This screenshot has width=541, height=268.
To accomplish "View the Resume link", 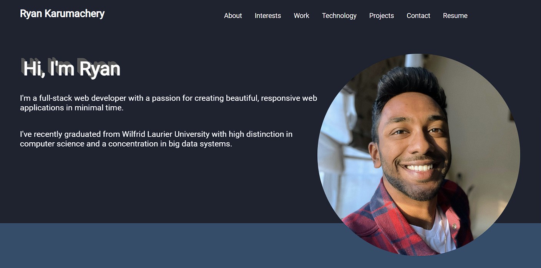I will click(x=455, y=16).
